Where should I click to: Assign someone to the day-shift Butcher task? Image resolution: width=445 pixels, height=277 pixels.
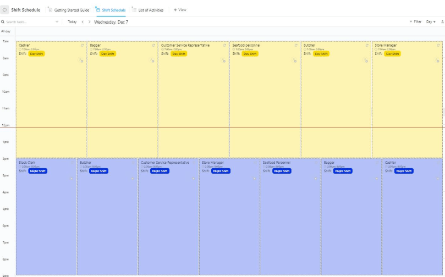pyautogui.click(x=366, y=60)
